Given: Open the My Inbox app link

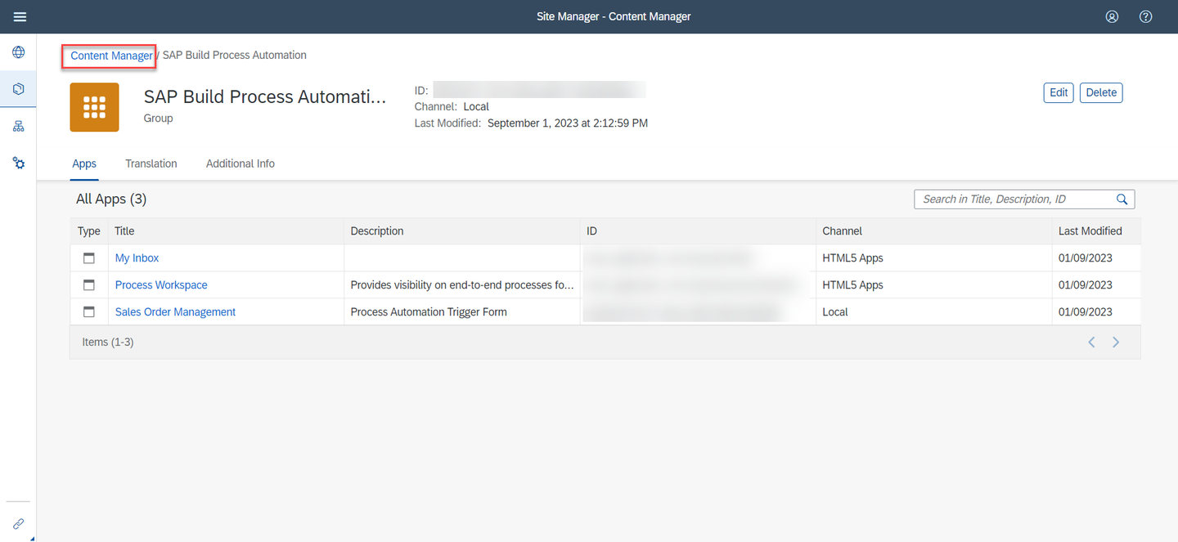Looking at the screenshot, I should [x=137, y=258].
